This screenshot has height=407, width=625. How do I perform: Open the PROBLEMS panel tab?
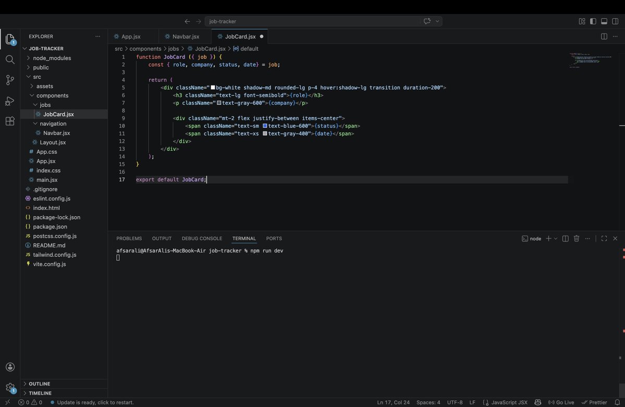pyautogui.click(x=129, y=238)
